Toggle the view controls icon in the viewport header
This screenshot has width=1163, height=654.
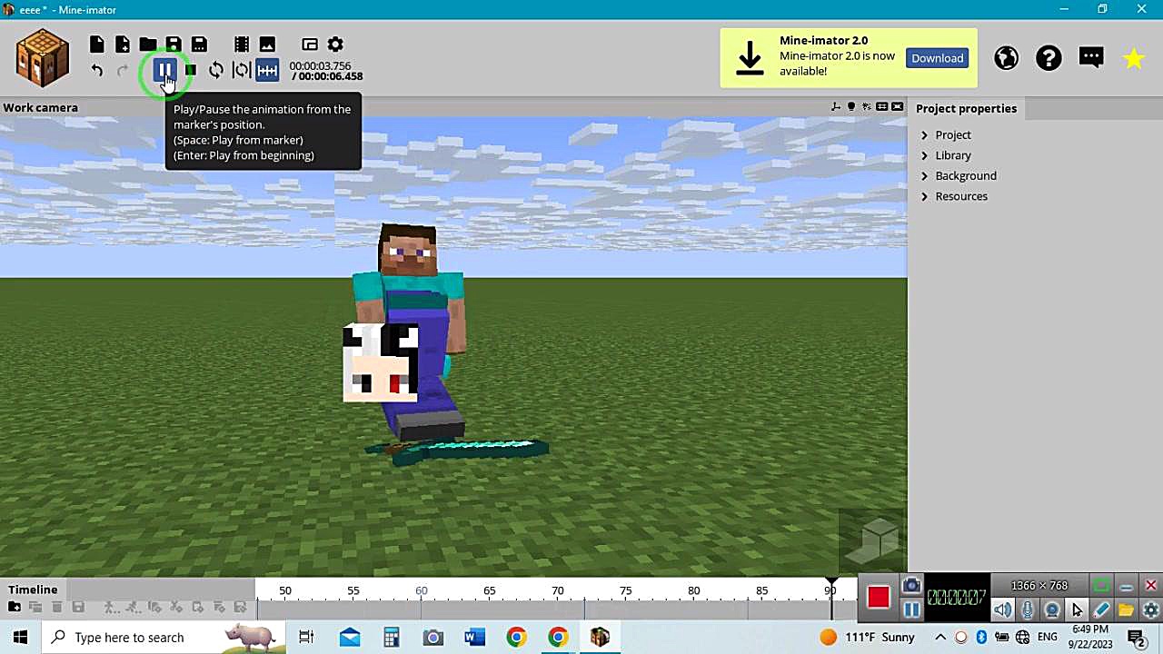click(x=836, y=107)
